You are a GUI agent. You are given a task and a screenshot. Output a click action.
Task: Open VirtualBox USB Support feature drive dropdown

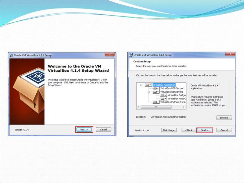click(x=156, y=88)
